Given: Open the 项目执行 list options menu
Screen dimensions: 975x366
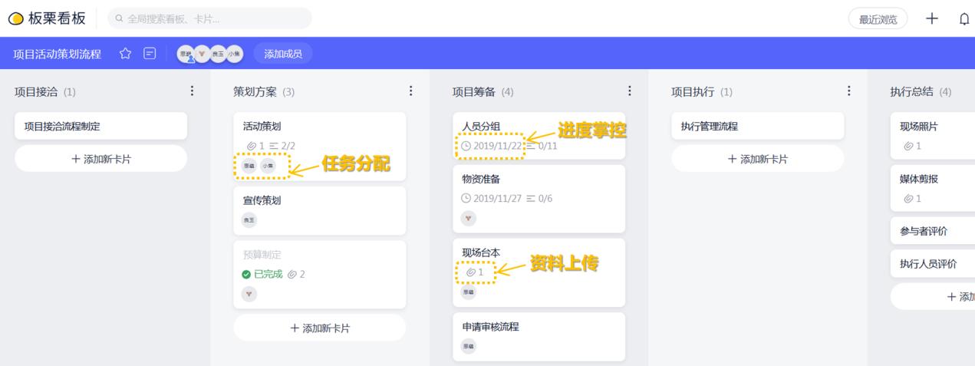Looking at the screenshot, I should point(848,91).
